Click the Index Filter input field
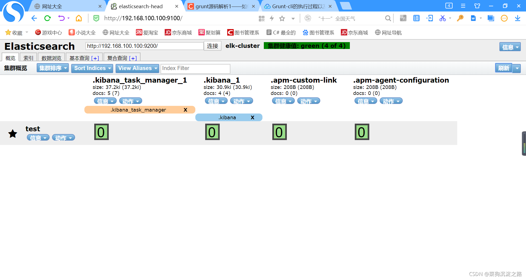This screenshot has height=279, width=526. pos(195,68)
